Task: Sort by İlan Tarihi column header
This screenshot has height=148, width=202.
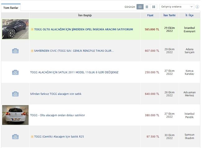Action: (x=169, y=15)
